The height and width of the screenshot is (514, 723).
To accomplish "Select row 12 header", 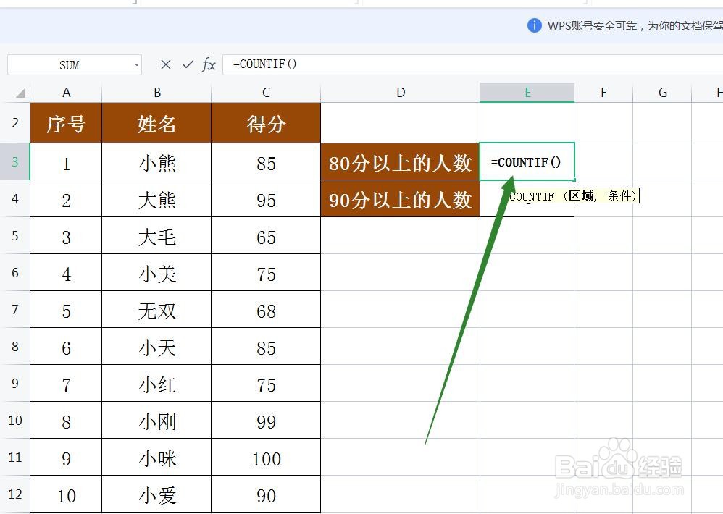I will (14, 494).
